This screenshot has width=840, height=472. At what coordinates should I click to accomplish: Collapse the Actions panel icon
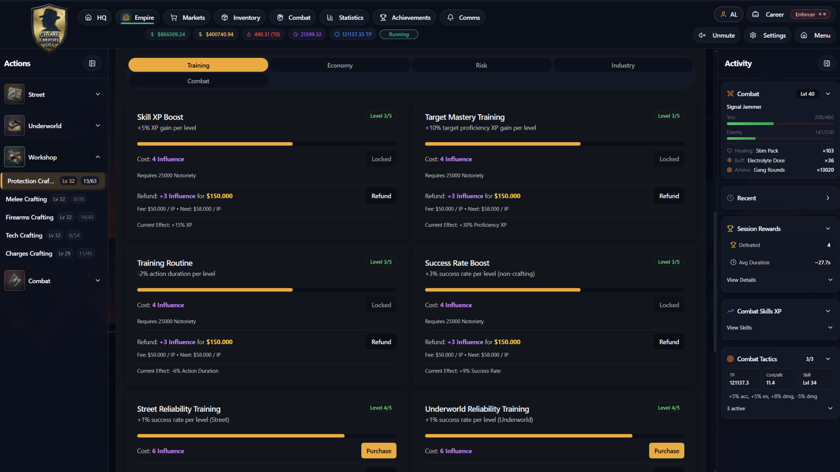click(x=92, y=63)
